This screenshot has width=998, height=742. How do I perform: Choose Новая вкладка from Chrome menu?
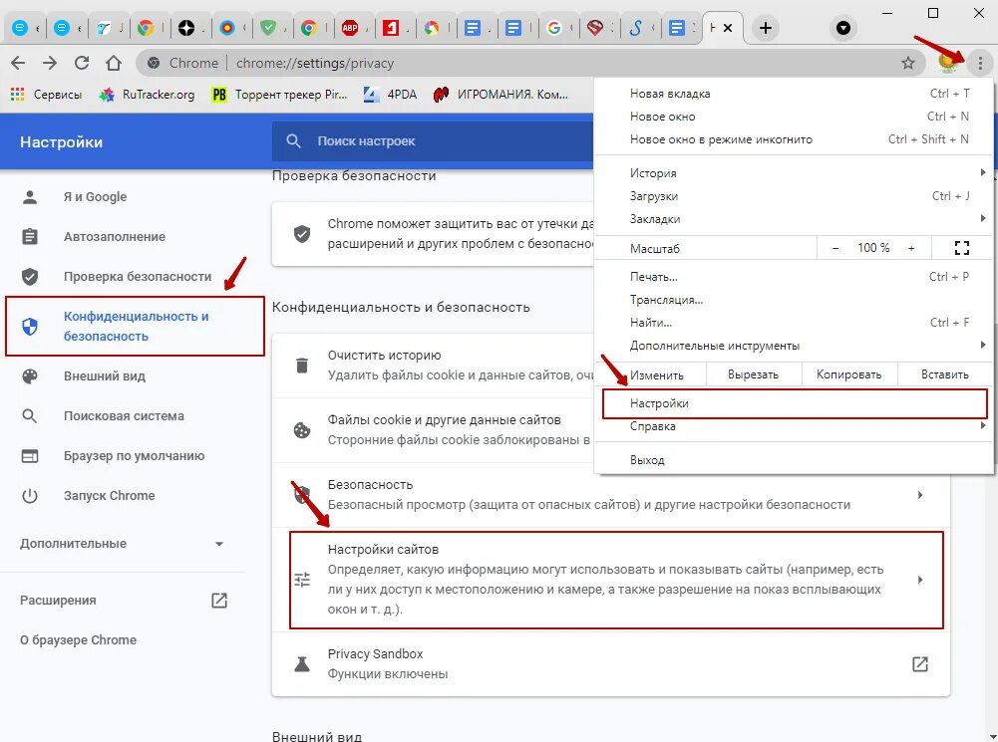click(794, 94)
